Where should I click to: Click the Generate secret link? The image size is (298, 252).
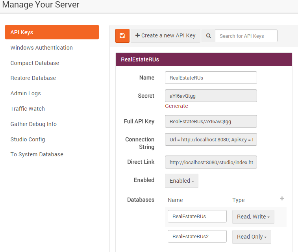[176, 106]
